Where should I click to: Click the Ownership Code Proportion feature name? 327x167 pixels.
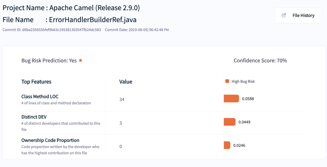50,140
